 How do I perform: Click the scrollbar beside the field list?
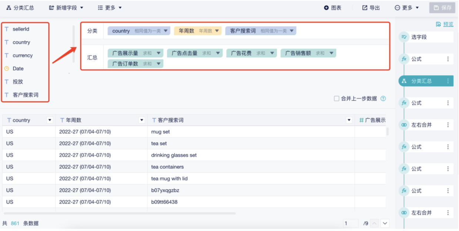[73, 44]
